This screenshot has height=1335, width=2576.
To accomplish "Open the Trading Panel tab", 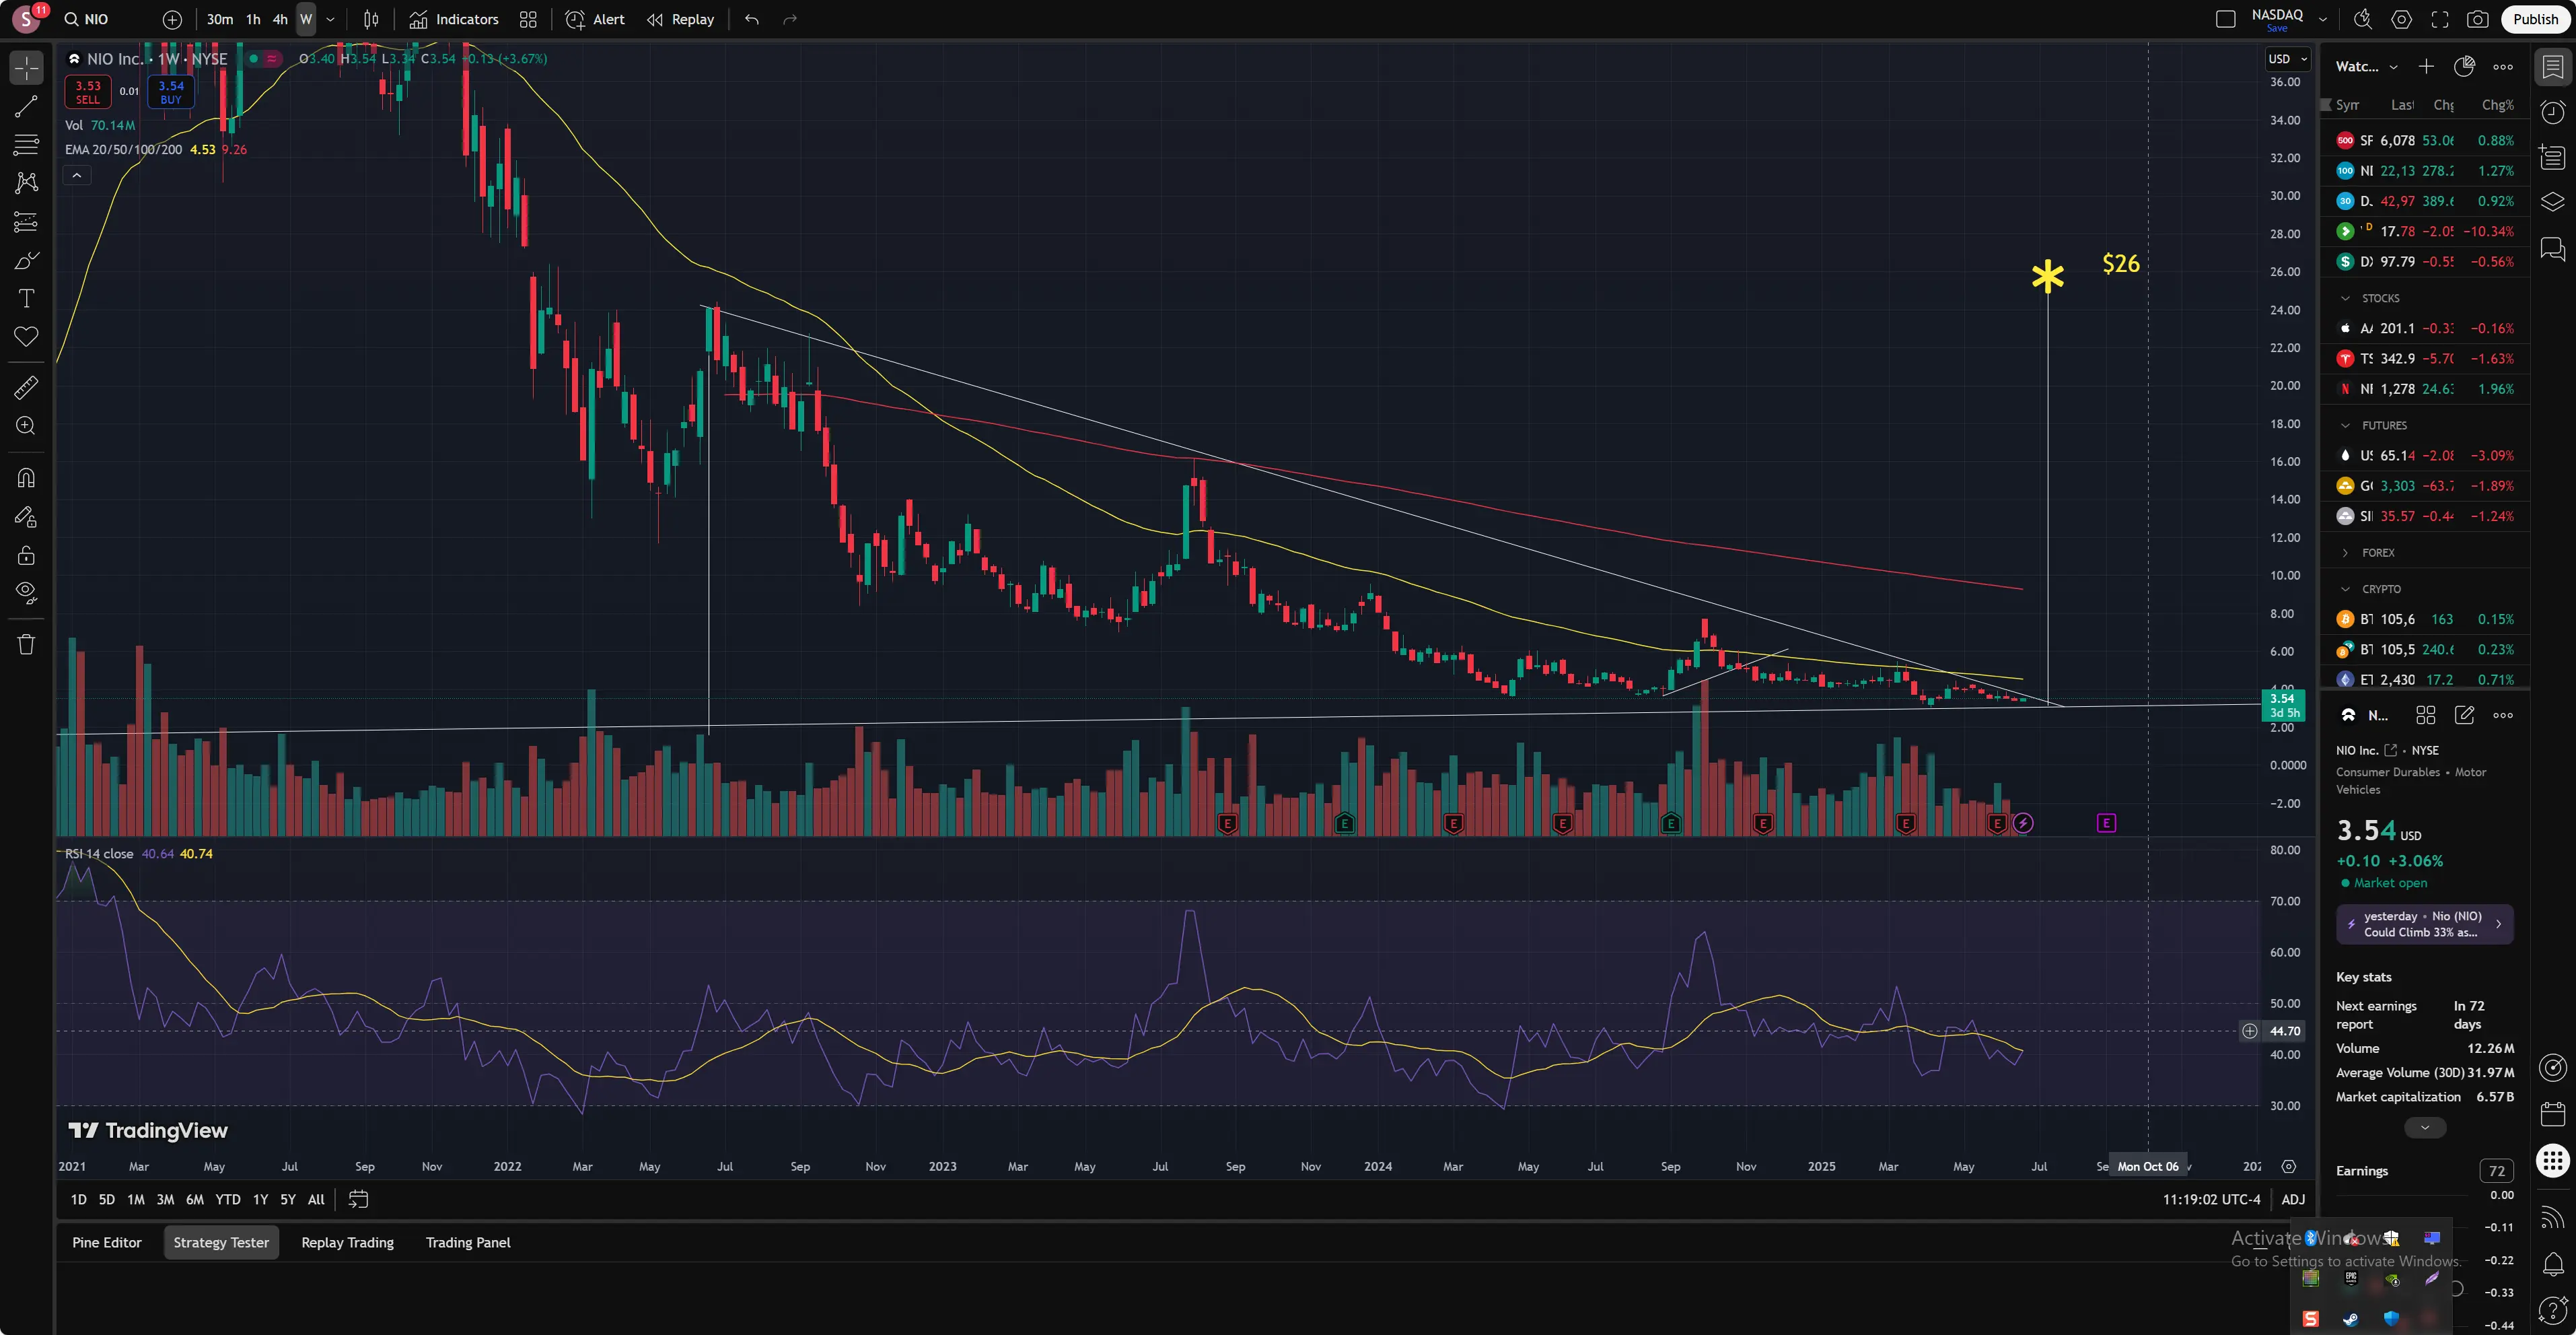I will coord(467,1242).
